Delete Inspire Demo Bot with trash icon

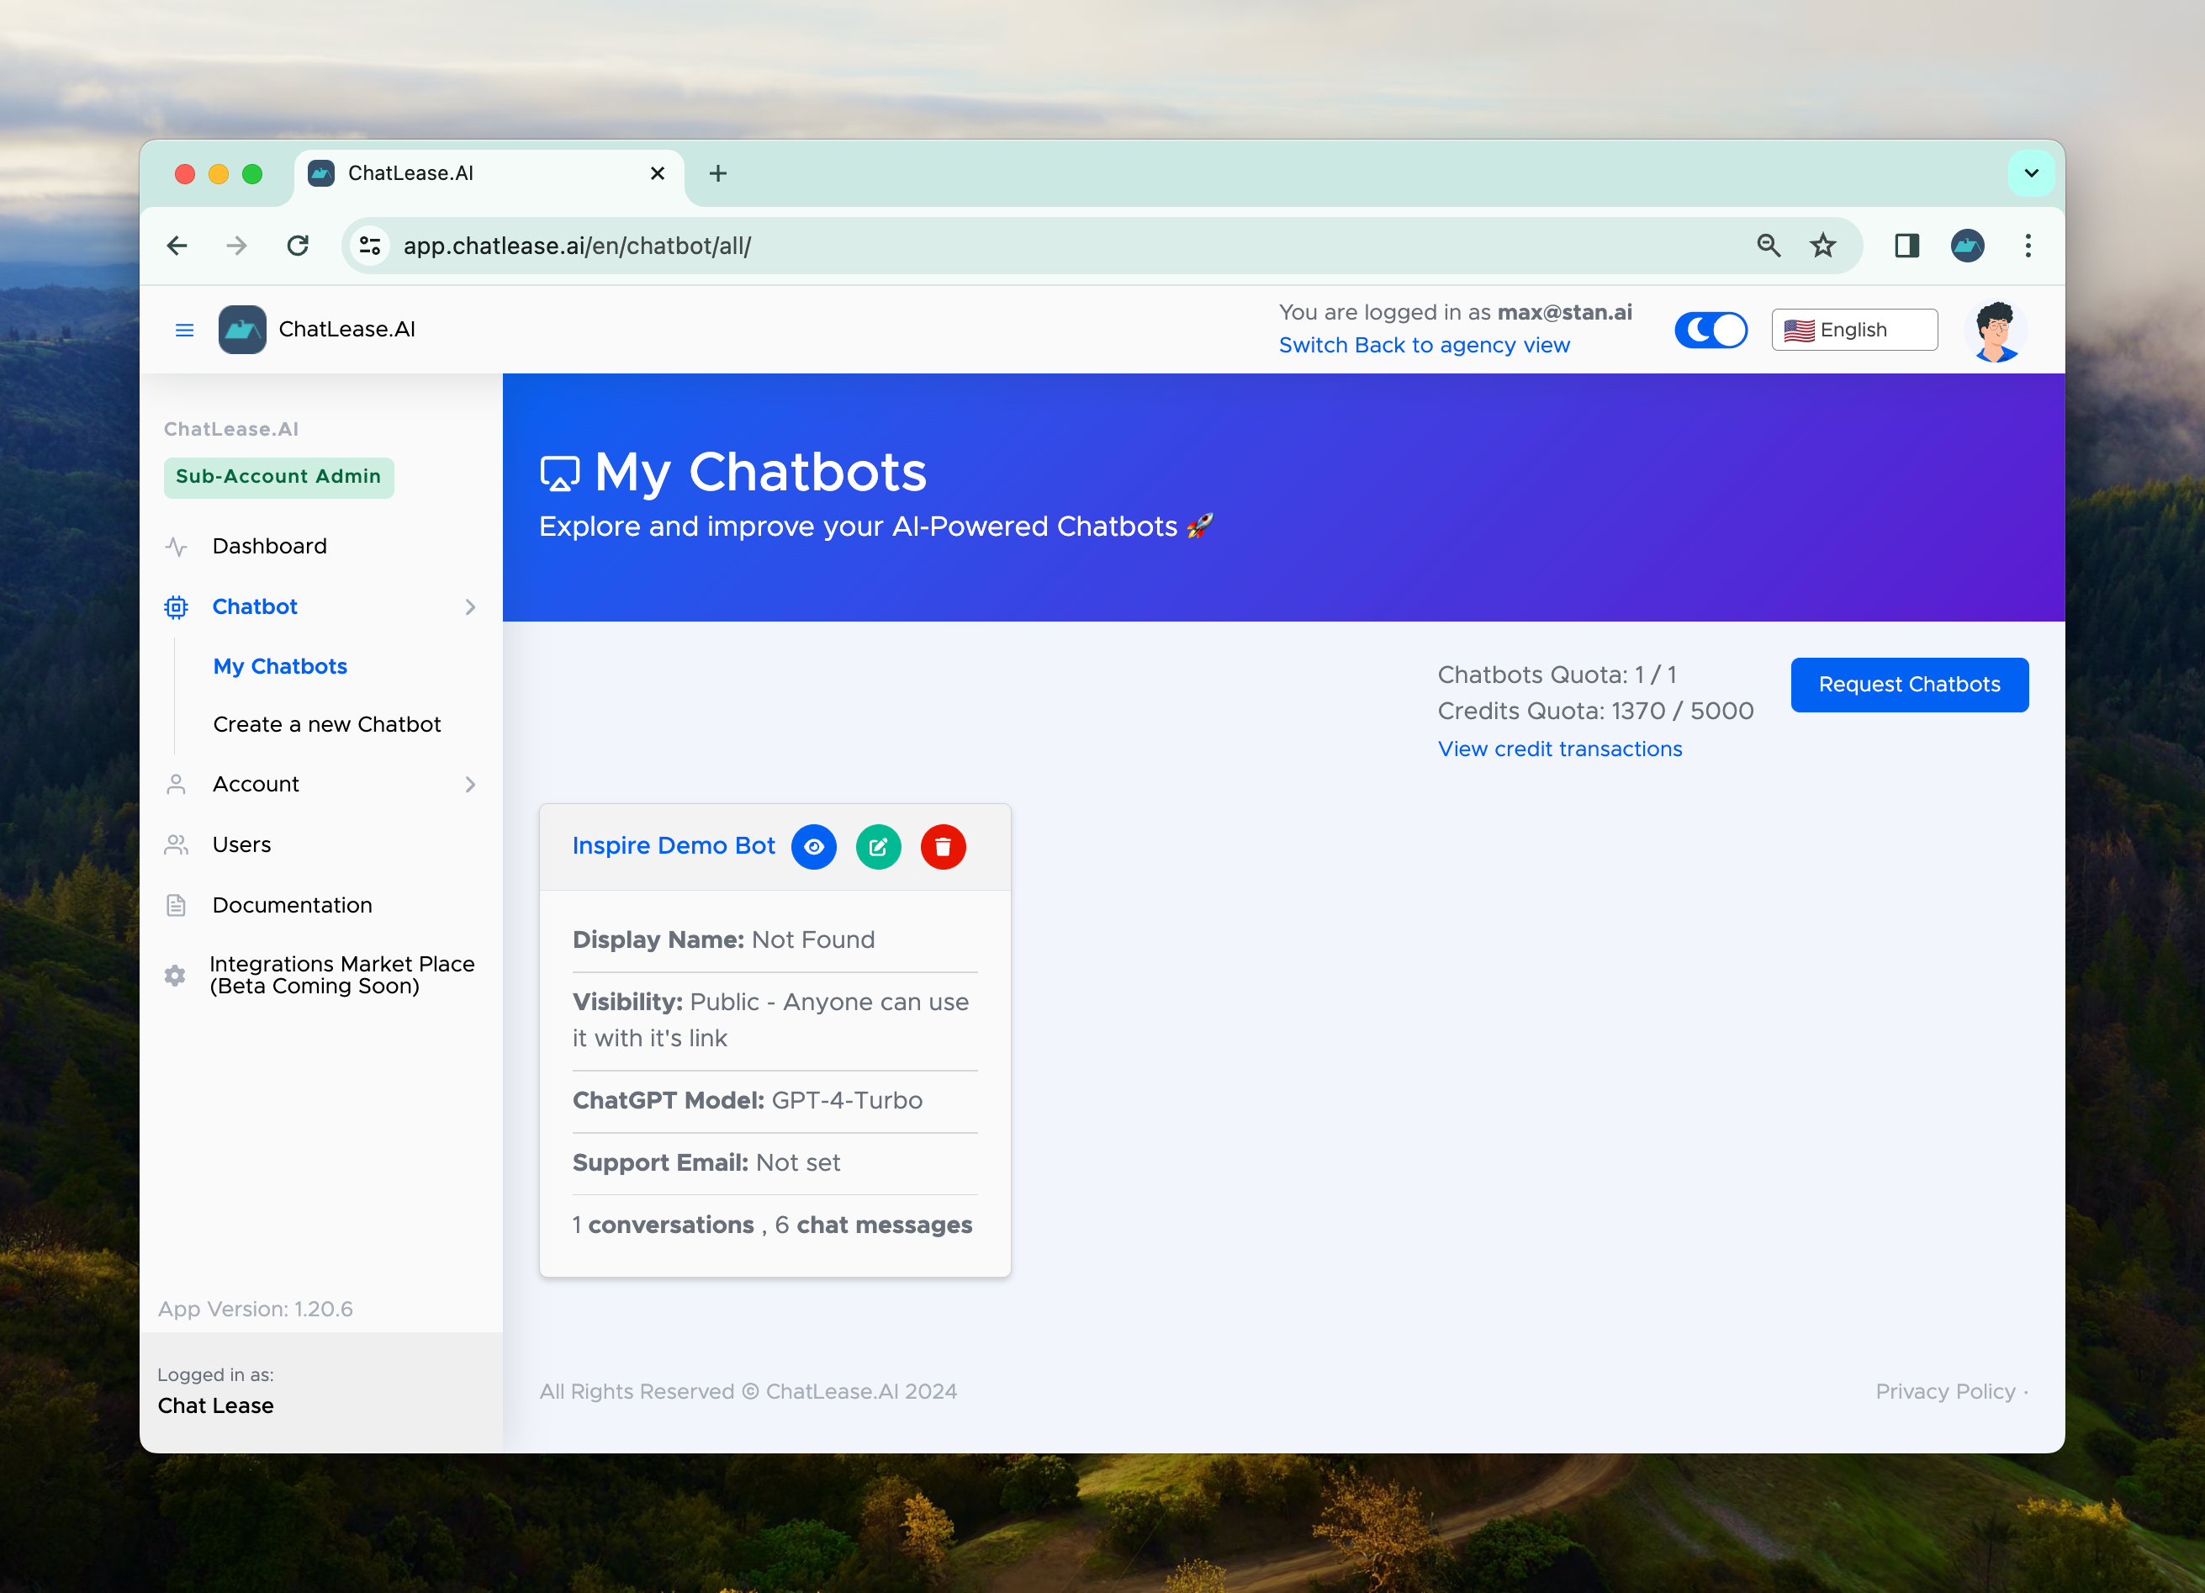point(942,846)
